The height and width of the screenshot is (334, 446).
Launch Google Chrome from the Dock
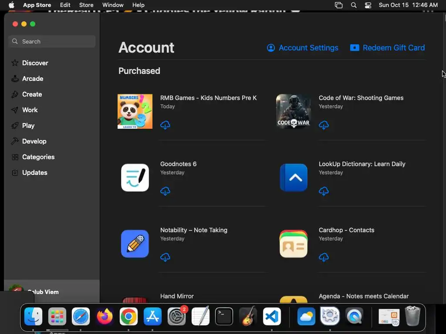coord(128,316)
